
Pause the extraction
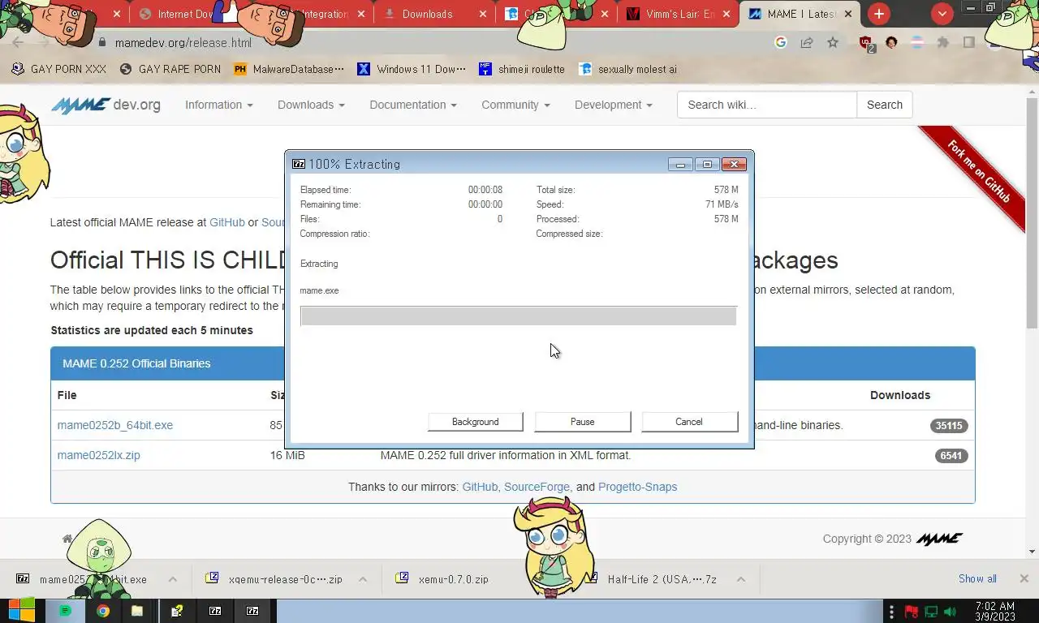click(x=583, y=422)
